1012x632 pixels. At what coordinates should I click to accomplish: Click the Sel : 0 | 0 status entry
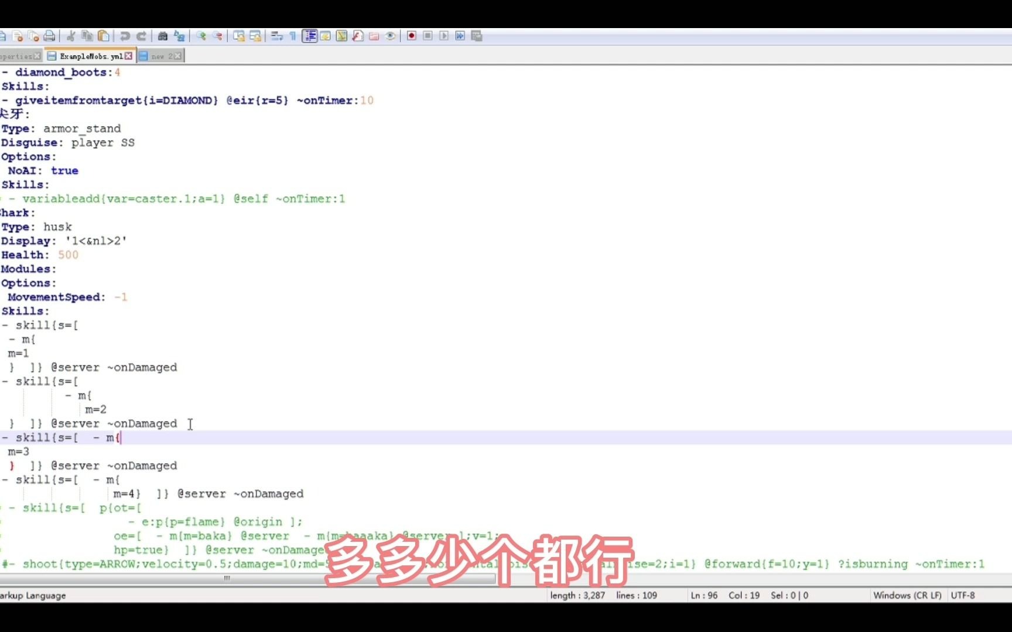[x=789, y=595]
